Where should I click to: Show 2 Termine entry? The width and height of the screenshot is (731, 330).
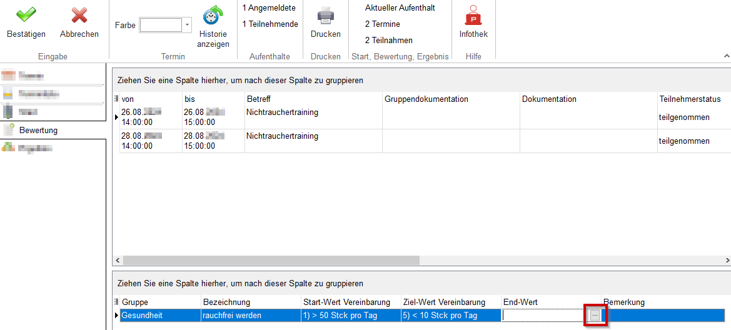[382, 24]
